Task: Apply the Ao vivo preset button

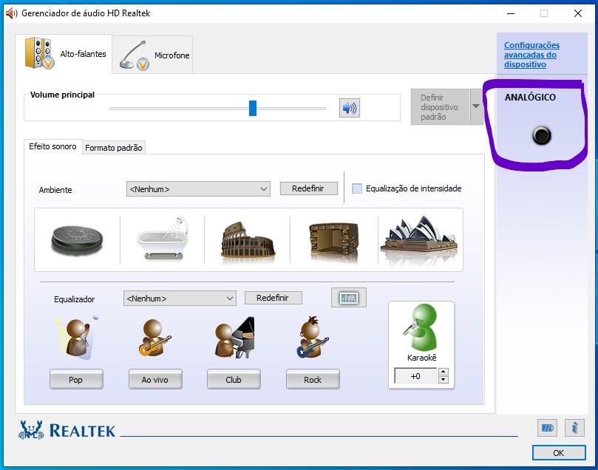Action: tap(155, 379)
